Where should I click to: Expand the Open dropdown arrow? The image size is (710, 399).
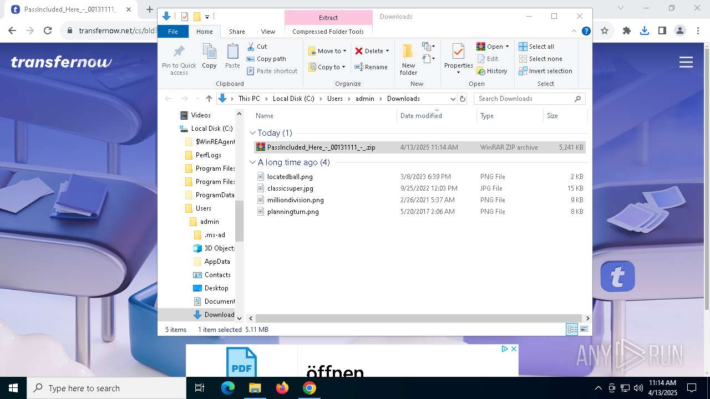[507, 47]
